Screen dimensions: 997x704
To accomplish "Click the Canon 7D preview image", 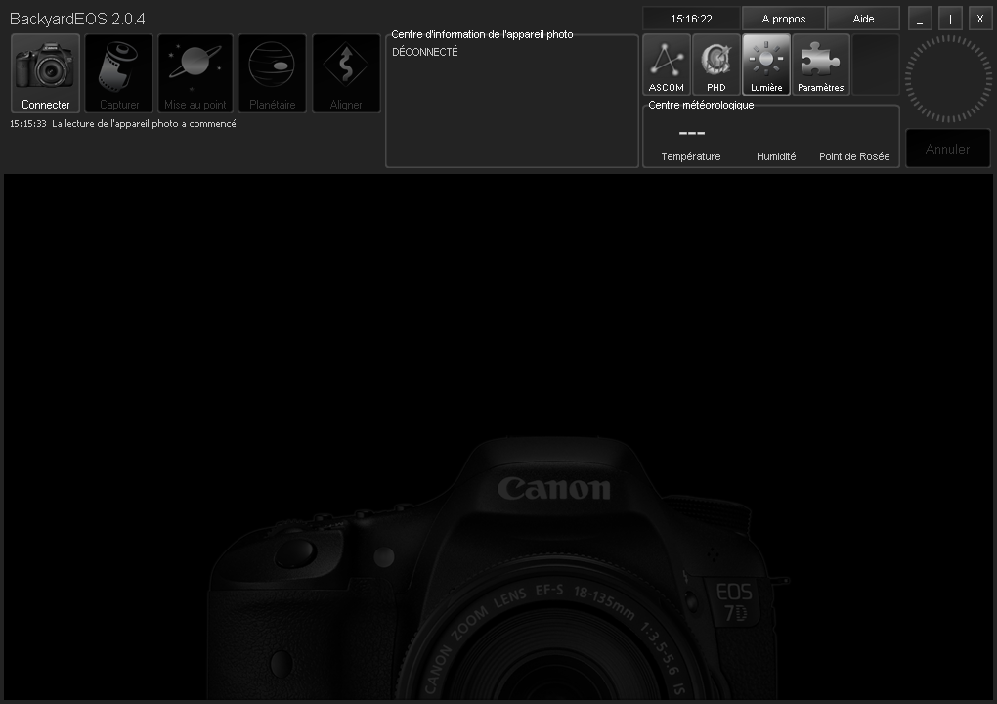I will pyautogui.click(x=498, y=437).
